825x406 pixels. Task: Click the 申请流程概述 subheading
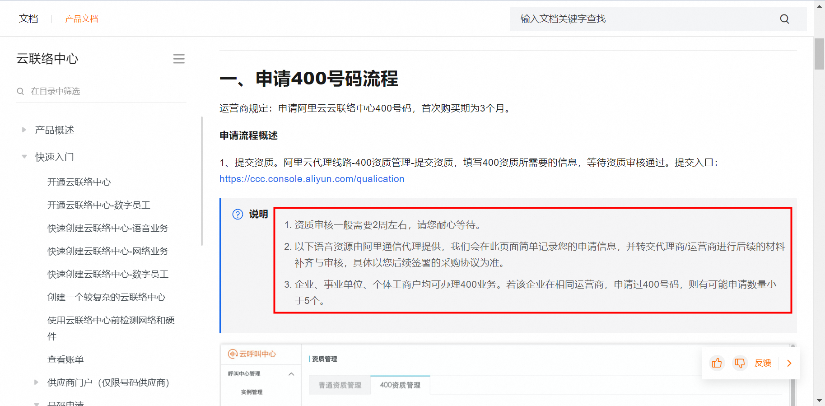(249, 135)
